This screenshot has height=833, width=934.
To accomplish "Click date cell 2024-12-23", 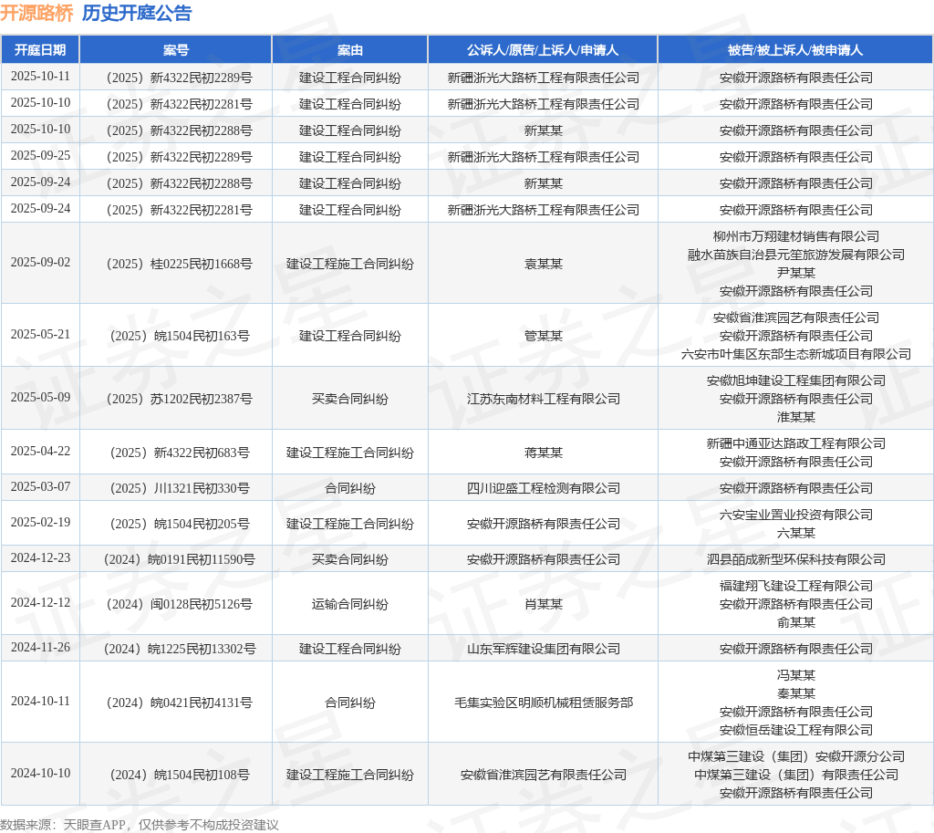I will 40,557.
